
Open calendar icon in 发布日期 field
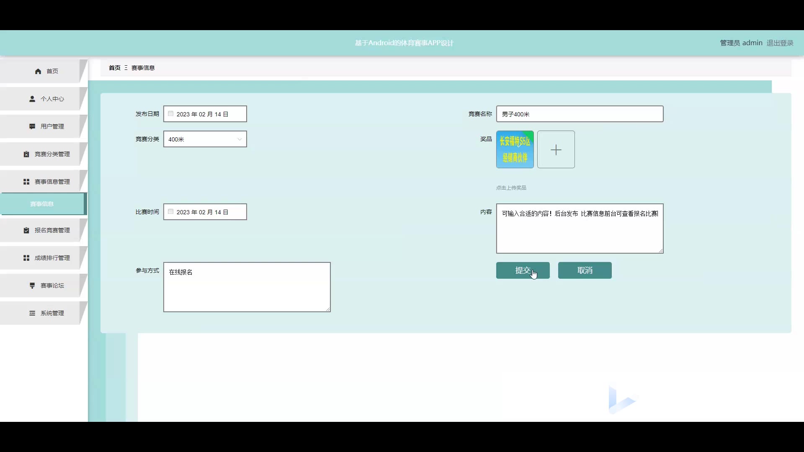point(171,114)
